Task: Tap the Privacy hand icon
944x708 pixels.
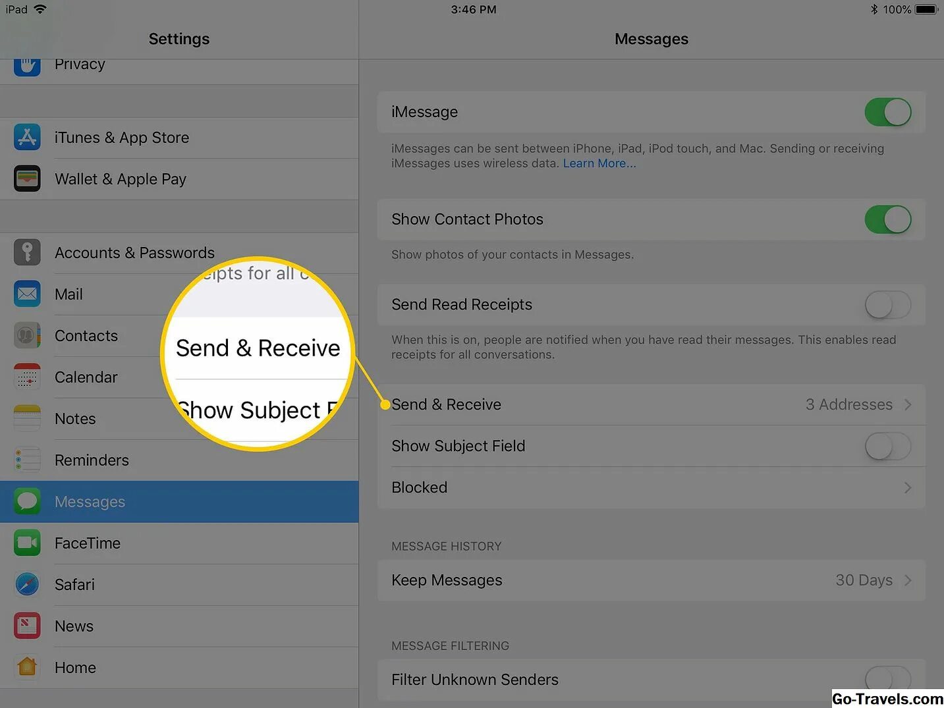Action: (x=27, y=67)
